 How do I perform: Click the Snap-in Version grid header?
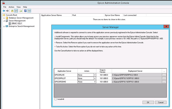click(x=104, y=71)
